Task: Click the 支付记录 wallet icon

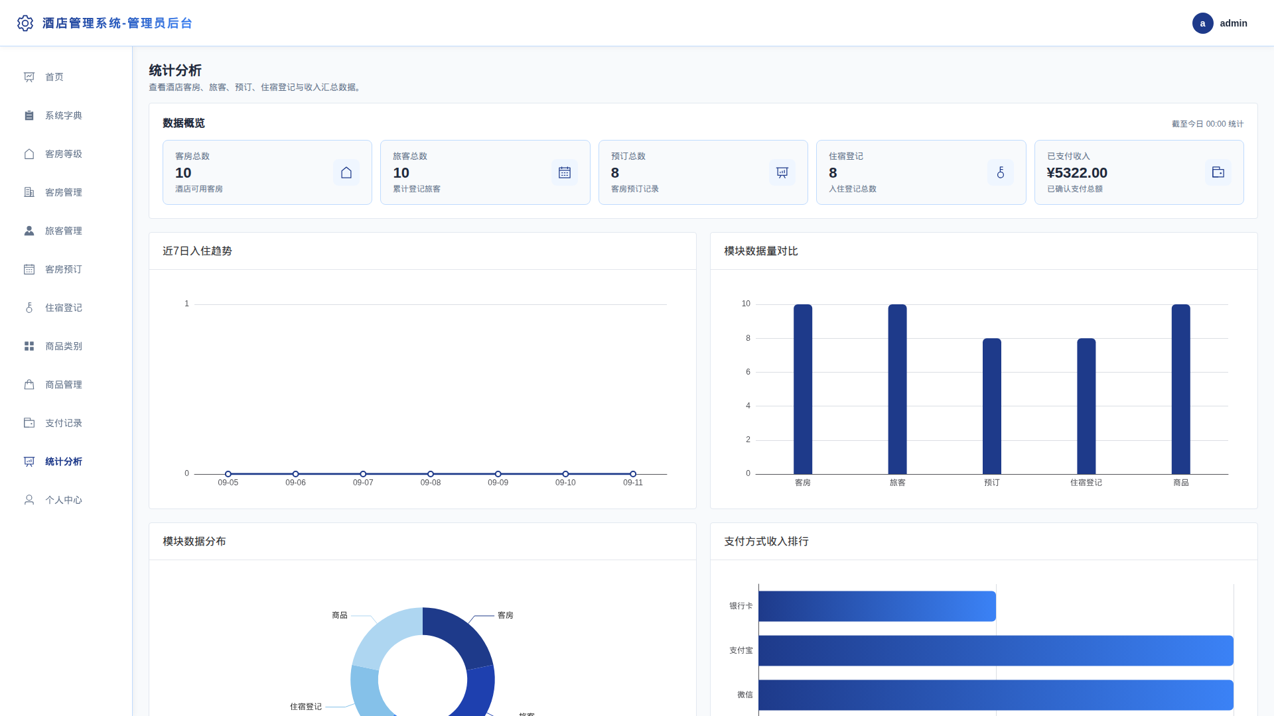Action: click(29, 423)
